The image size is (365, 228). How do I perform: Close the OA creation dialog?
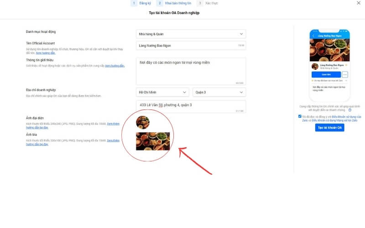[359, 3]
